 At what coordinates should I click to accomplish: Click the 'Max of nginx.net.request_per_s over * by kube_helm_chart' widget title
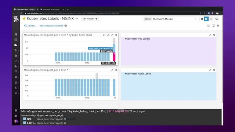(58, 35)
